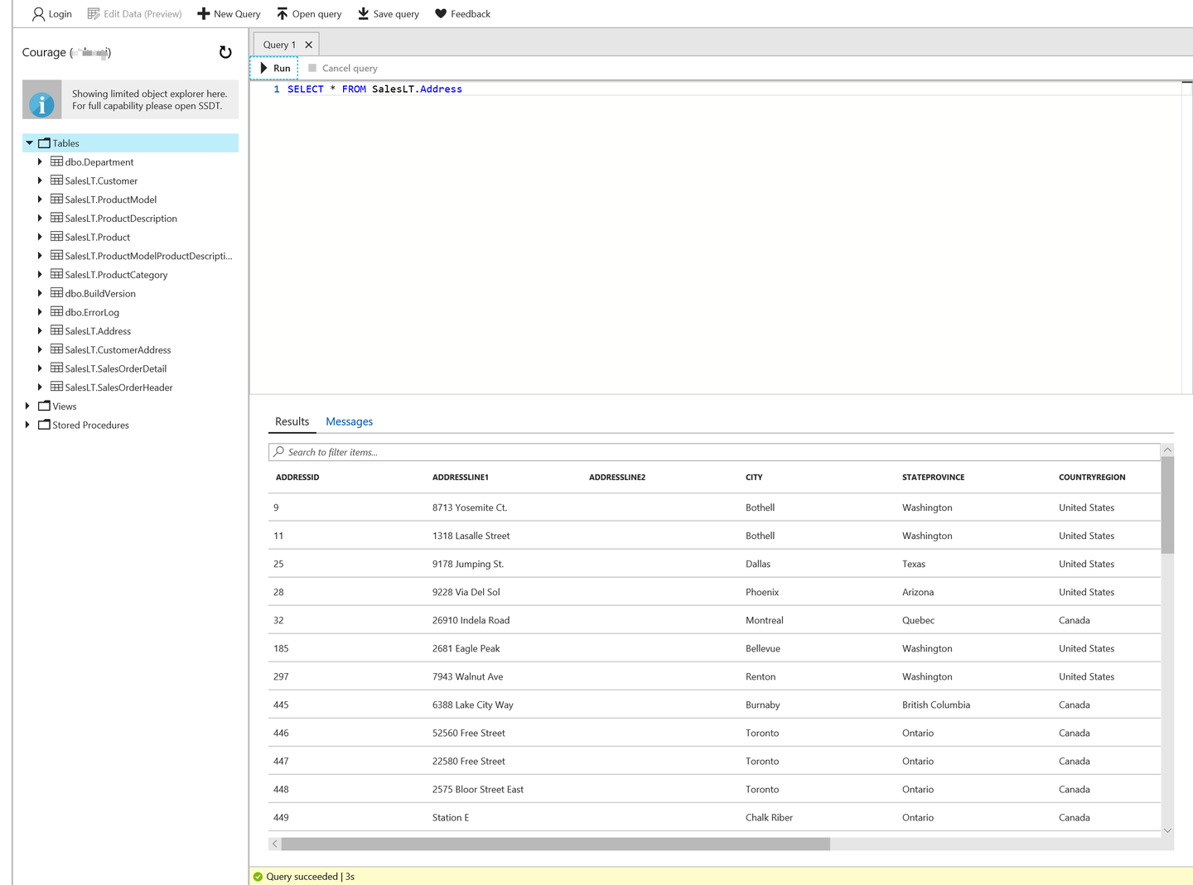The image size is (1193, 885).
Task: Close the Query 1 tab
Action: tap(309, 45)
